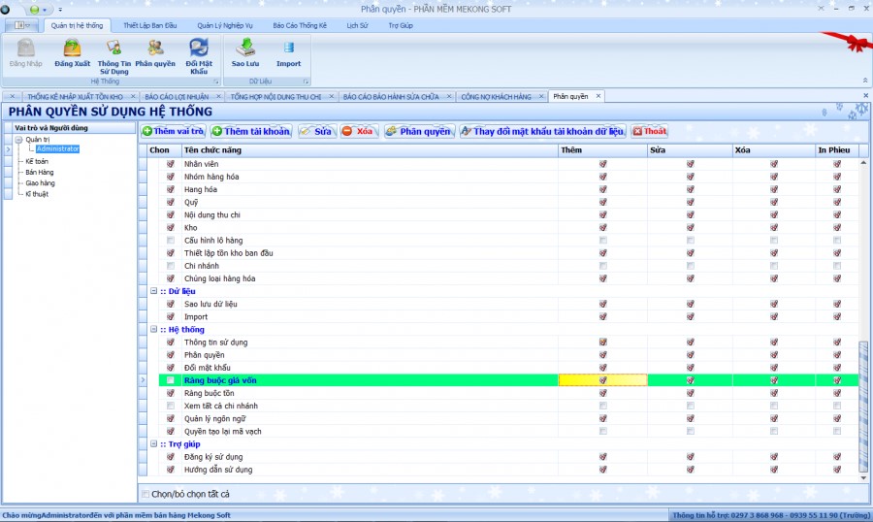The image size is (873, 522).
Task: Toggle Sửa checkbox for Quyền tạo lại mã vạch
Action: [691, 431]
